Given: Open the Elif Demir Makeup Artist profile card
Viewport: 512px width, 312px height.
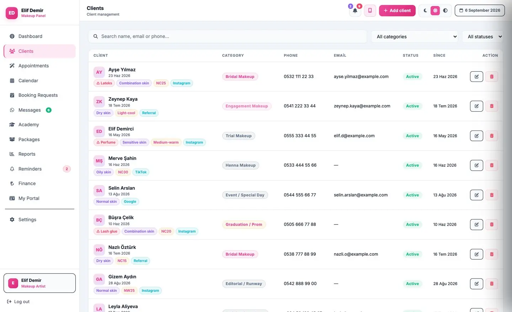Looking at the screenshot, I should tap(39, 283).
